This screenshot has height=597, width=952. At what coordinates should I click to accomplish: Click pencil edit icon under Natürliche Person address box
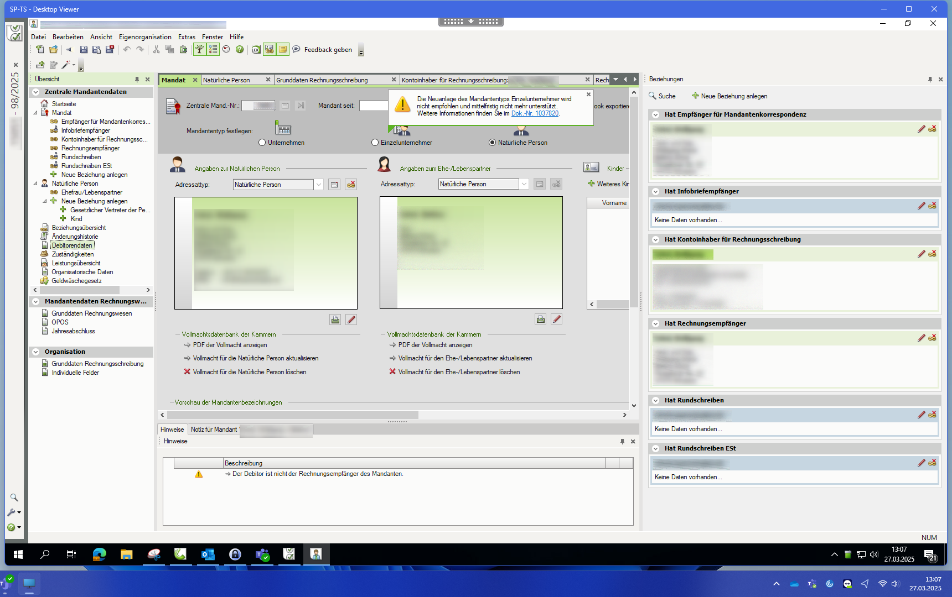click(x=351, y=320)
